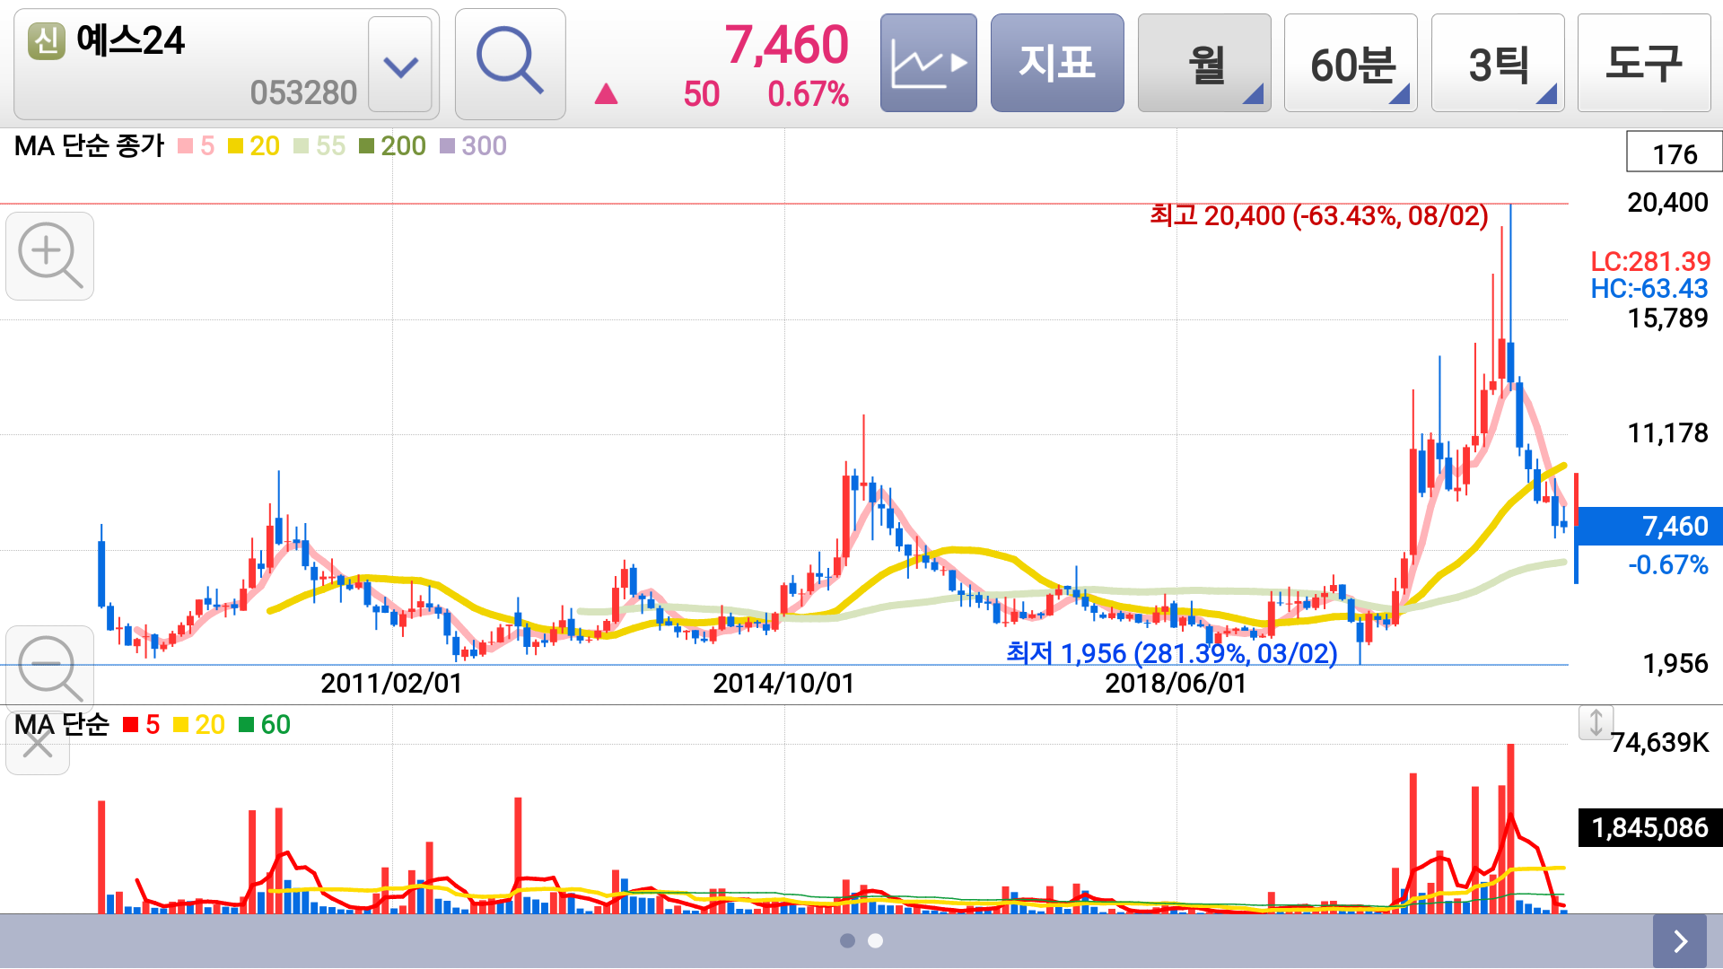Click the 신 credit badge icon
Image resolution: width=1723 pixels, height=969 pixels.
47,41
